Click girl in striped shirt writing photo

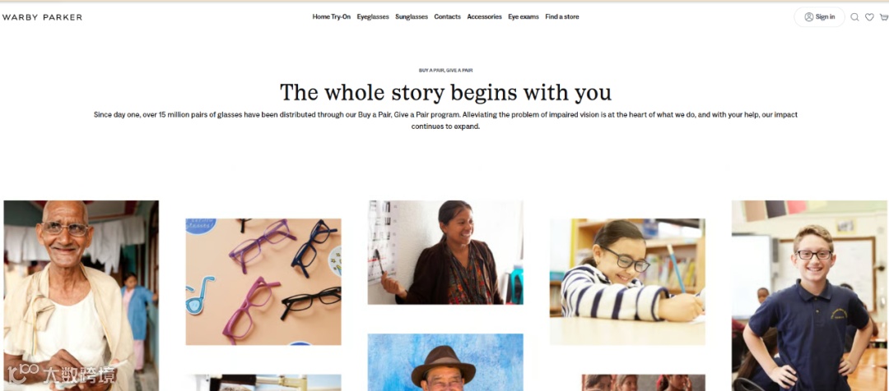627,282
